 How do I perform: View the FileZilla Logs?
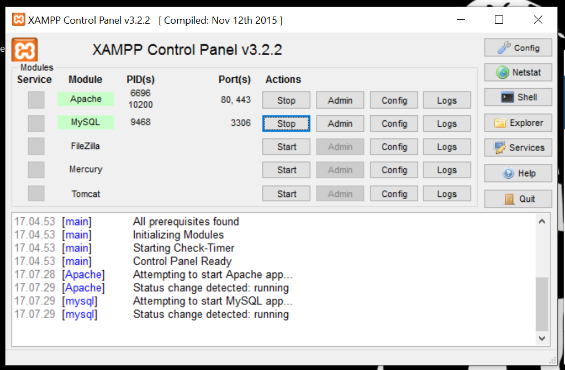[x=447, y=147]
